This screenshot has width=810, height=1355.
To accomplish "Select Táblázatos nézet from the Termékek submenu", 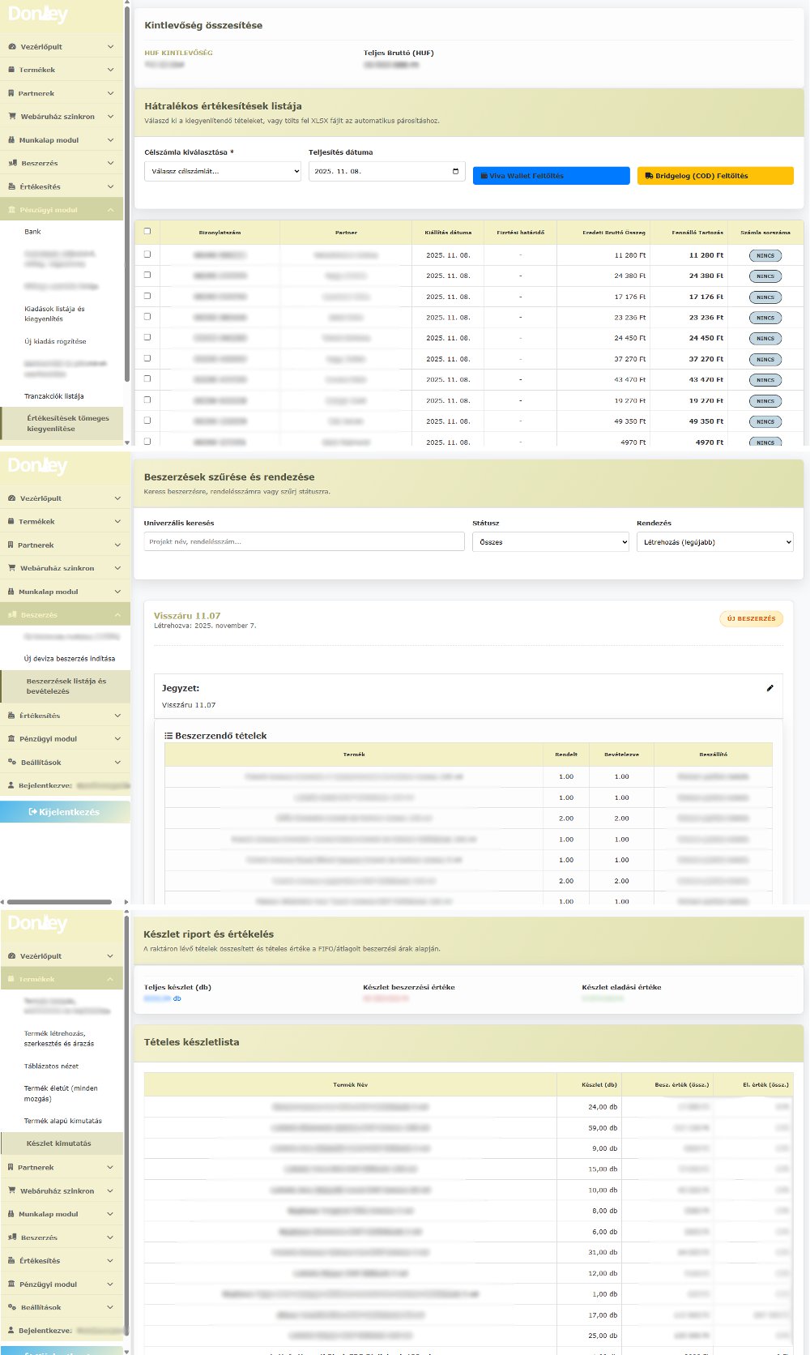I will pos(51,1066).
